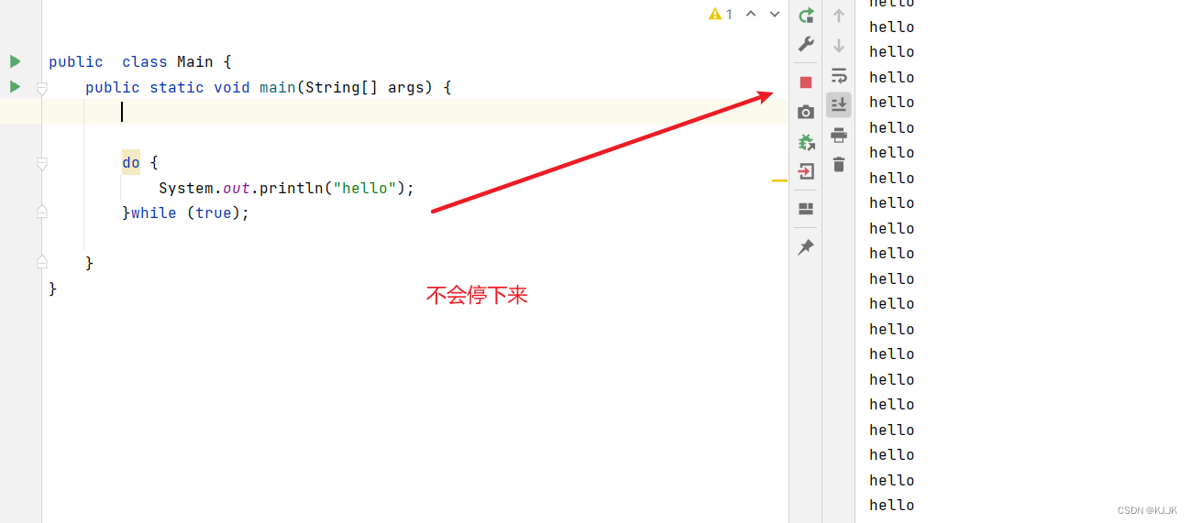Print the console output
The image size is (1191, 523).
tap(838, 135)
